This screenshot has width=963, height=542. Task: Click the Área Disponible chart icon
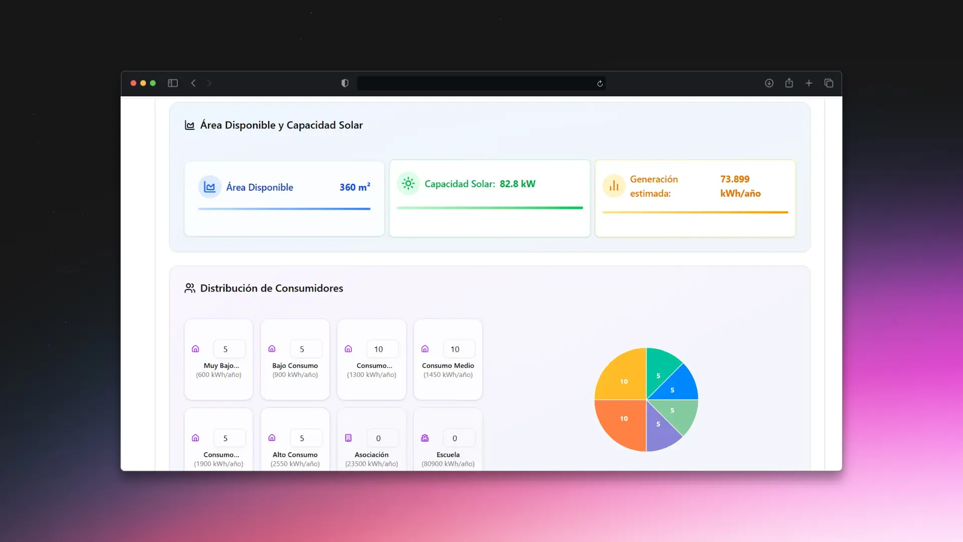tap(210, 187)
